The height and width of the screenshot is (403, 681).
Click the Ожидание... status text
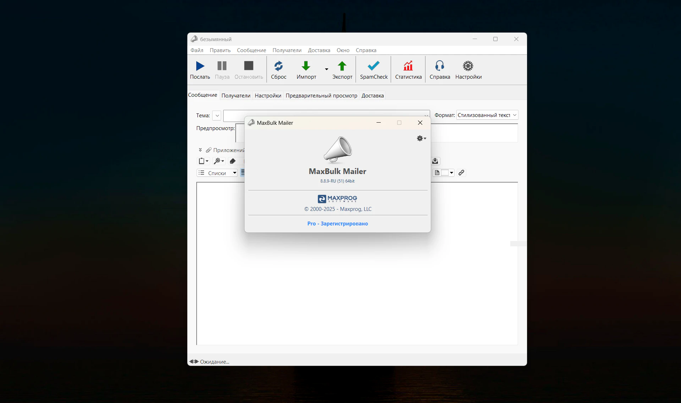point(215,362)
